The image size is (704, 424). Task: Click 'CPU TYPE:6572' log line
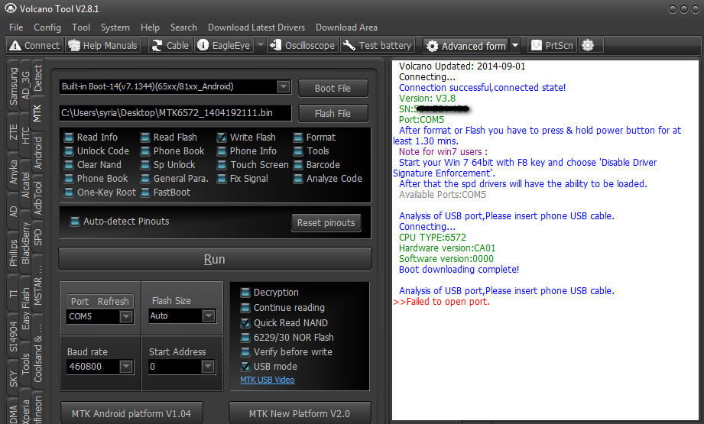pyautogui.click(x=433, y=238)
